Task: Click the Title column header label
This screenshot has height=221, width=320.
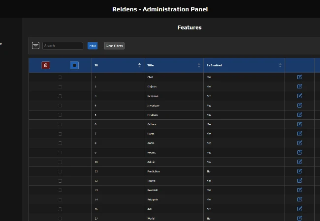Action: click(151, 65)
